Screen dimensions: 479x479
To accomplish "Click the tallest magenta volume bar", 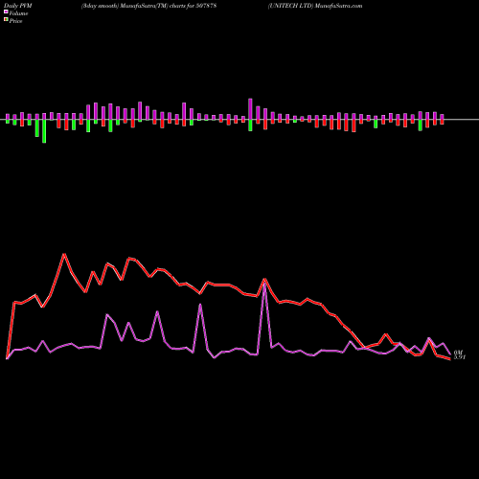I will 250,109.
